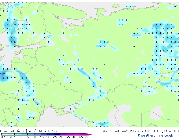This screenshot has height=138, width=179.
Task: Select the 35–40 mm legend color box
Action: [x=70, y=134]
